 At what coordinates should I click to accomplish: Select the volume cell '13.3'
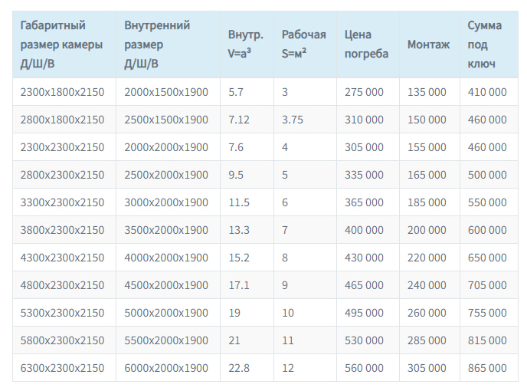click(247, 230)
